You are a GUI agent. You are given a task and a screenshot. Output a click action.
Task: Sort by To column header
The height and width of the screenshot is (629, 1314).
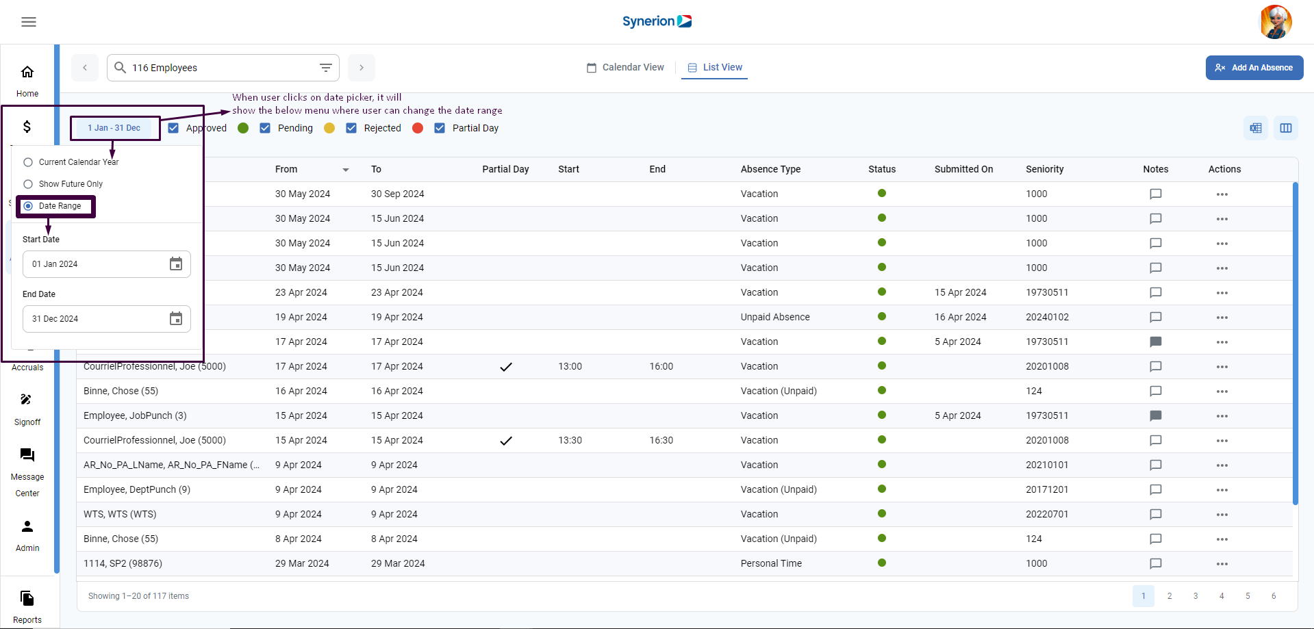[x=376, y=169]
